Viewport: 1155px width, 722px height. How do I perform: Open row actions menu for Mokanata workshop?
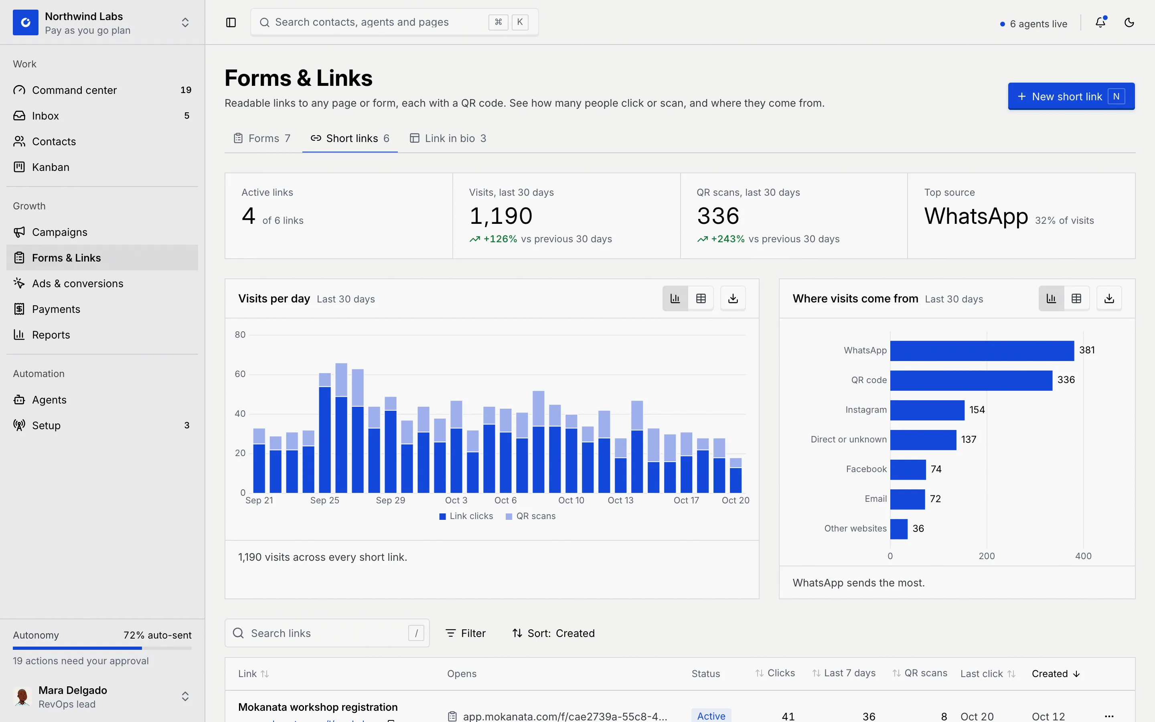pos(1109,716)
